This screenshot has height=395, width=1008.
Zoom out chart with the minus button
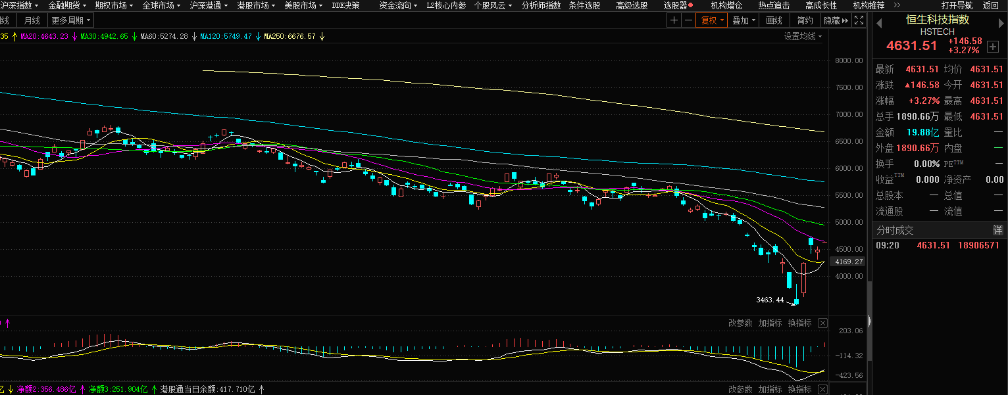point(688,20)
